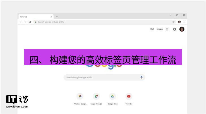This screenshot has width=206, height=114.
Task: Open a new tab with plus button
Action: [x=57, y=17]
